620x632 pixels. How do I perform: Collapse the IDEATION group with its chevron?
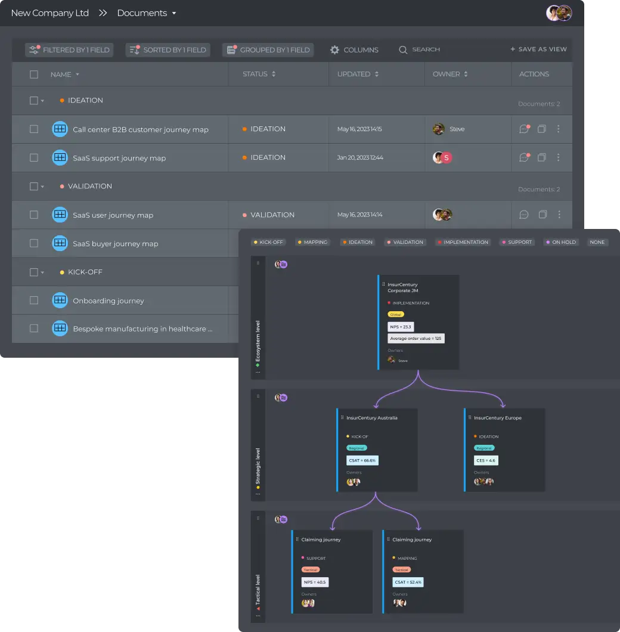pyautogui.click(x=42, y=100)
